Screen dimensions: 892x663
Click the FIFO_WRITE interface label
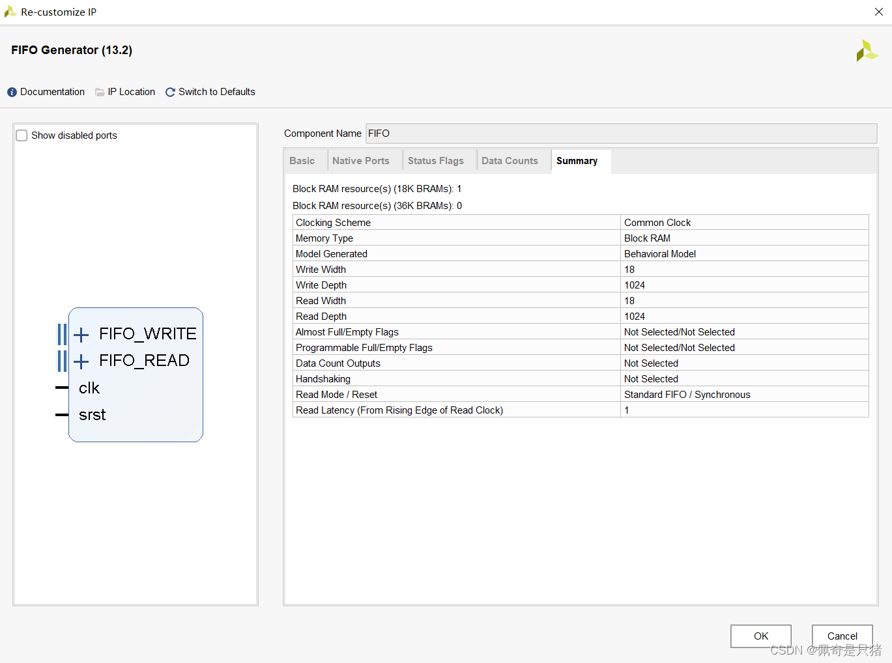148,333
